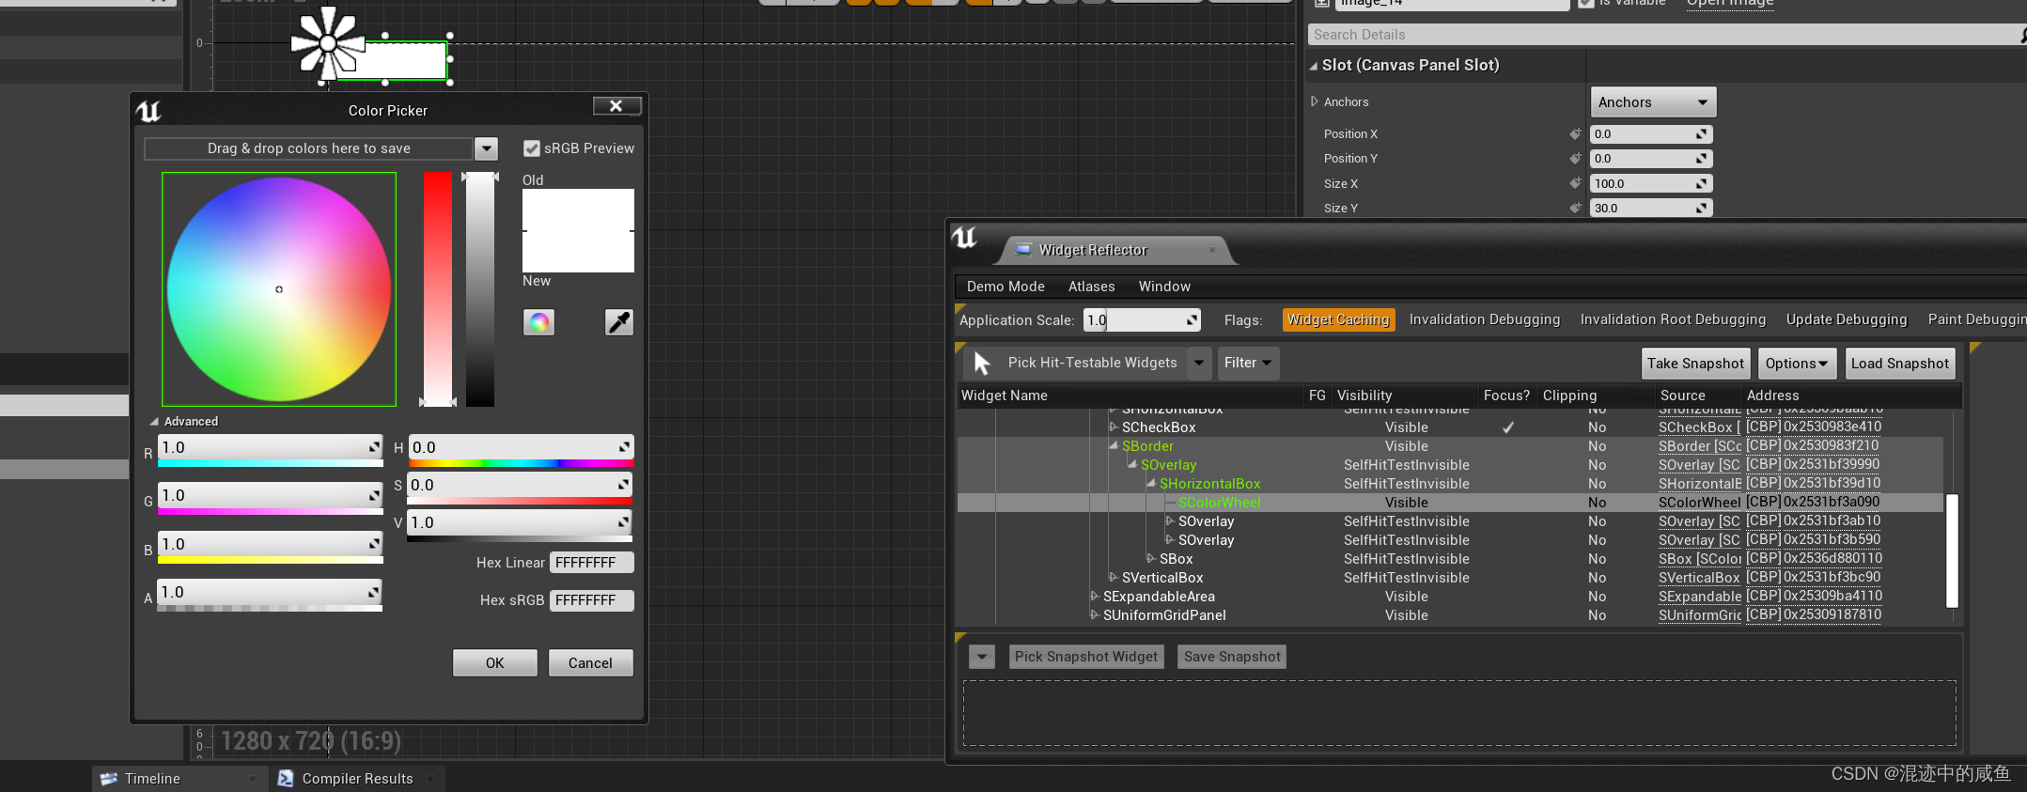This screenshot has width=2027, height=792.
Task: Click the color wheel mode toggle button
Action: pos(538,322)
